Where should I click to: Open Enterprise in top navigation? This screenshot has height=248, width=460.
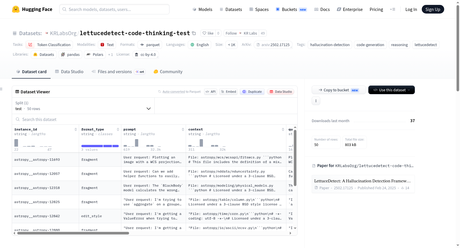[x=350, y=9]
